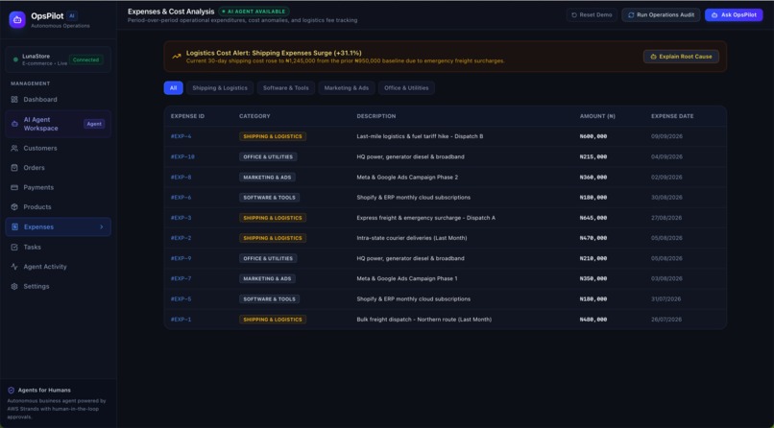This screenshot has height=428, width=774.
Task: Click the Connected status badge
Action: pos(86,59)
